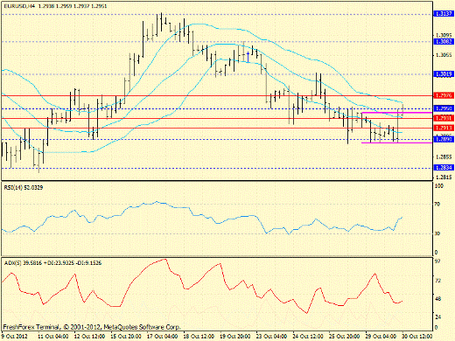Click the 30 Oct 12:00 date label
The width and height of the screenshot is (455, 341).
[417, 336]
